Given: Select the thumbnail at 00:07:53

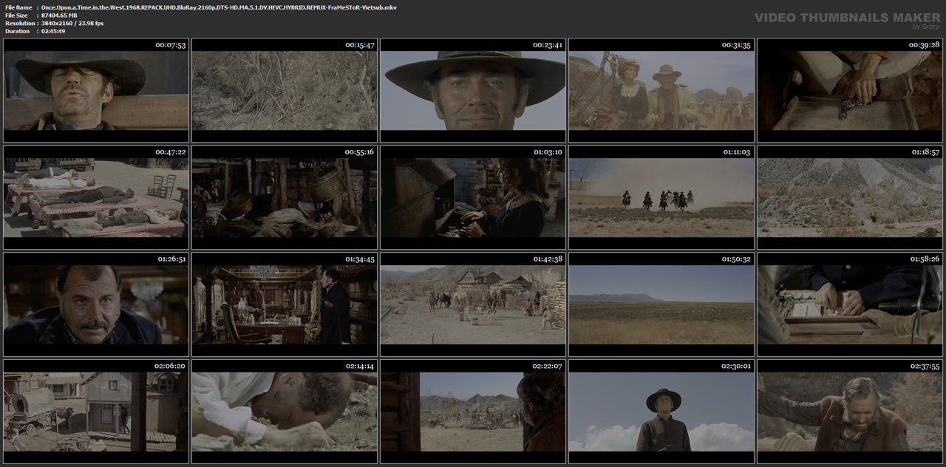Looking at the screenshot, I should 96,90.
